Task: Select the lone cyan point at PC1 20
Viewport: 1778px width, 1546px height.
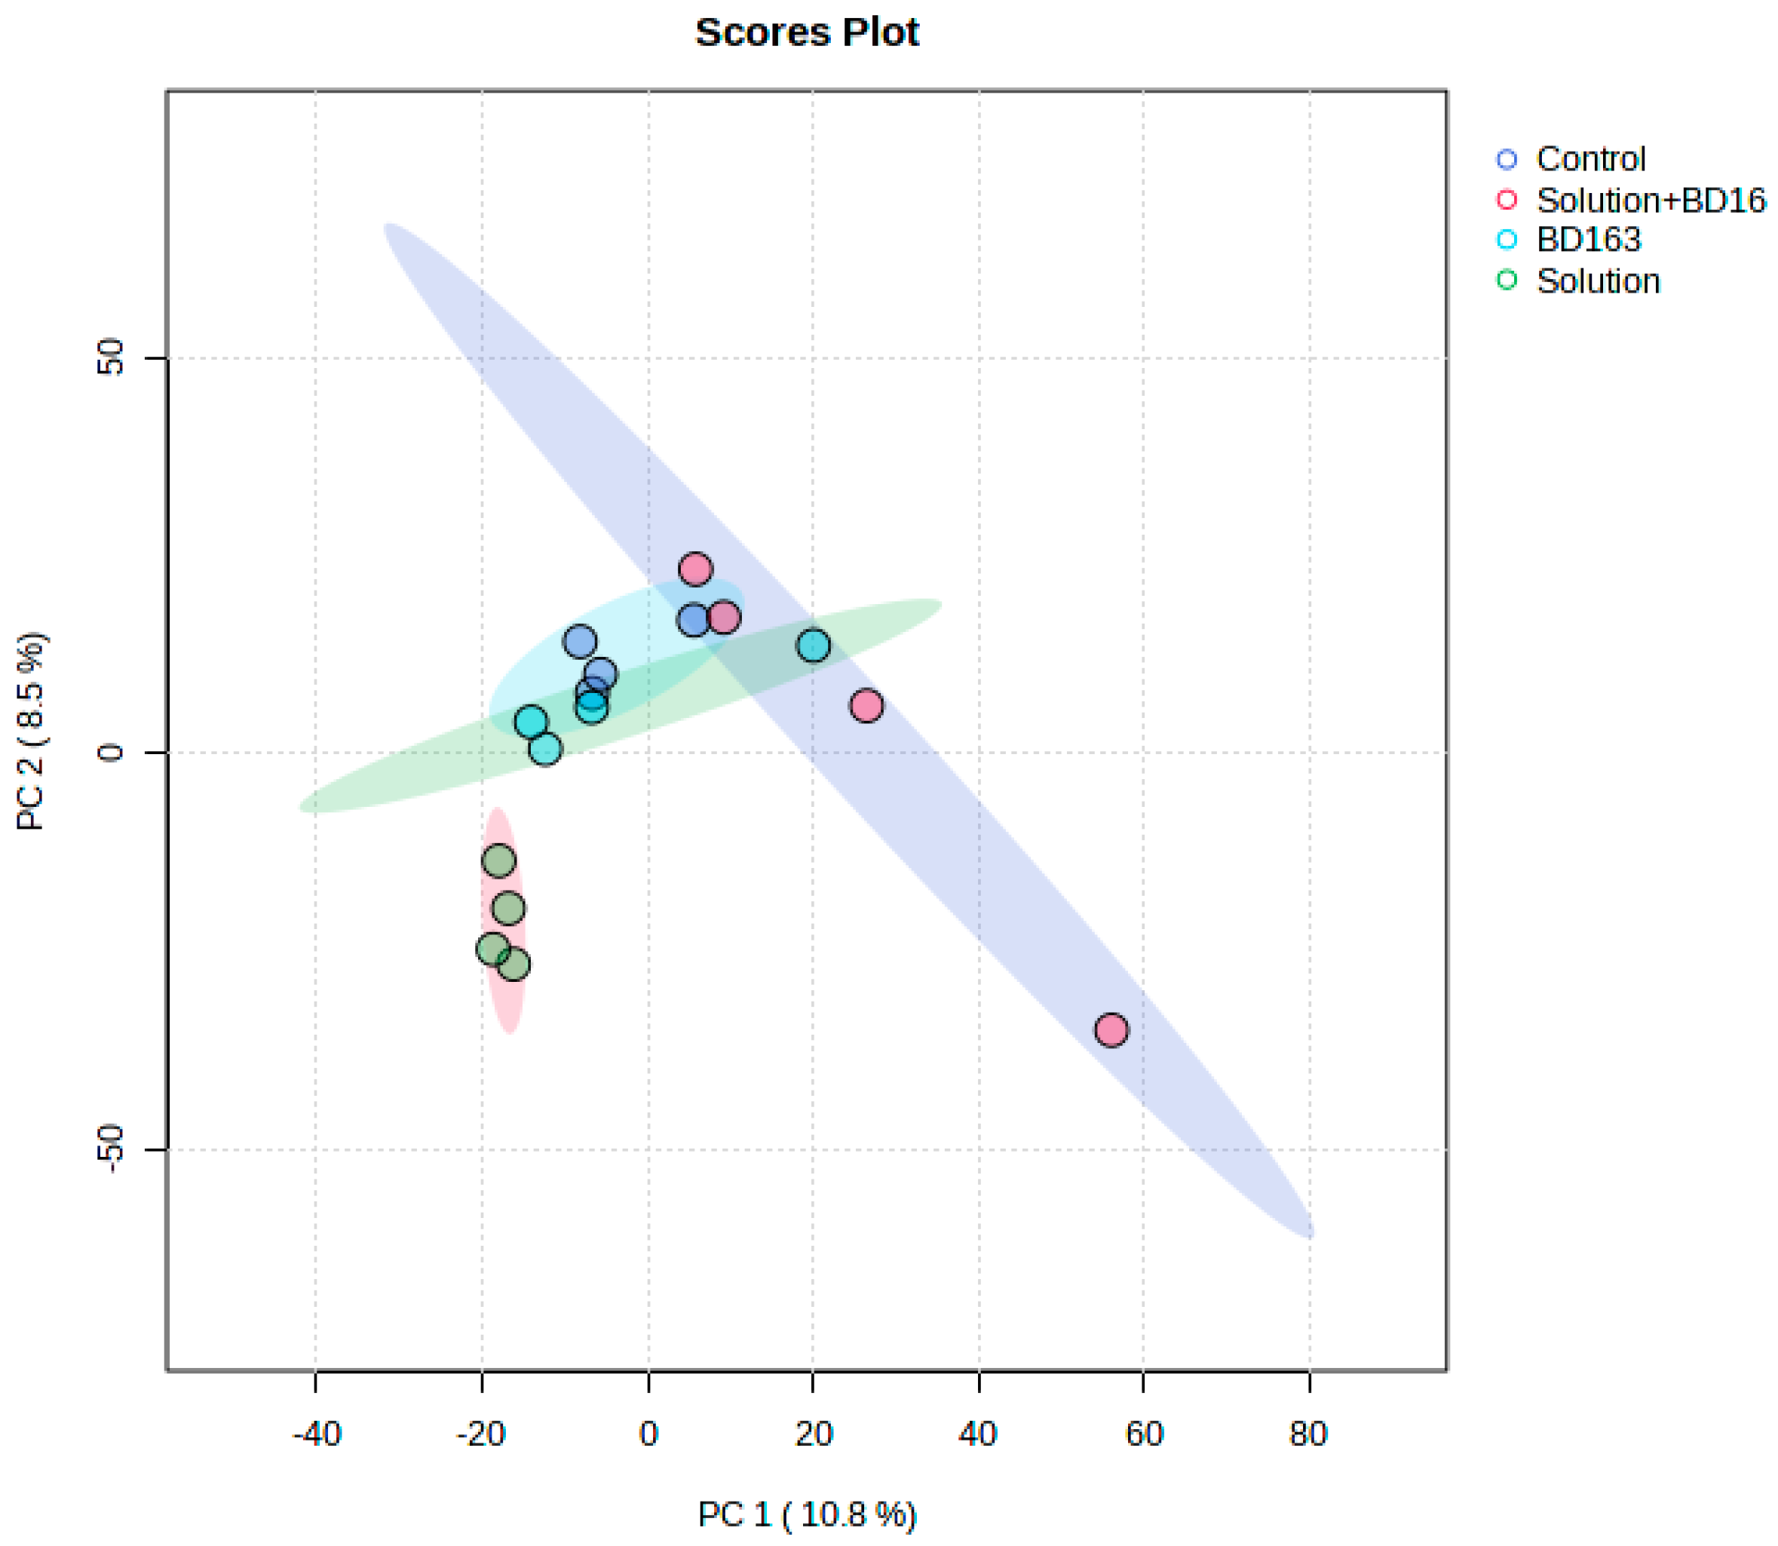Action: (814, 646)
